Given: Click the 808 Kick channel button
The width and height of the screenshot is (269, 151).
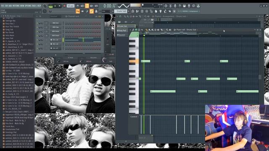Looking at the screenshot, I should 55,23.
